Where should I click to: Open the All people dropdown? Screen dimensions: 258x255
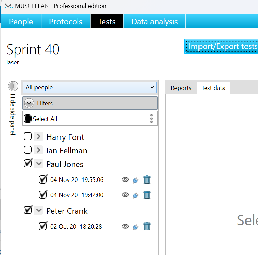coord(90,87)
